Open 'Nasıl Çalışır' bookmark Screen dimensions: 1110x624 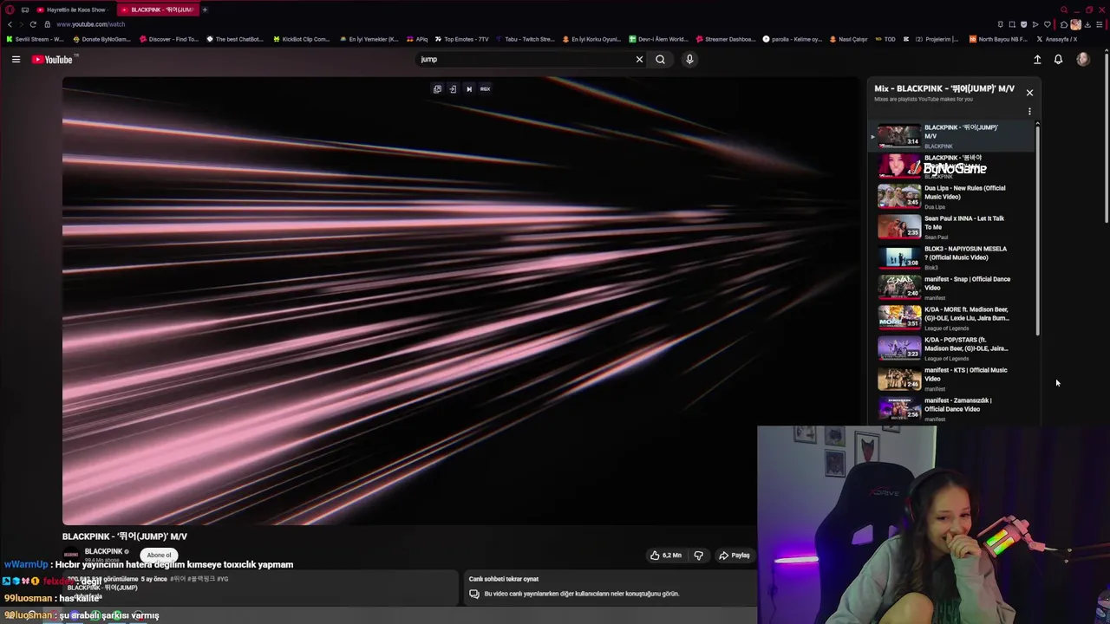pos(848,39)
